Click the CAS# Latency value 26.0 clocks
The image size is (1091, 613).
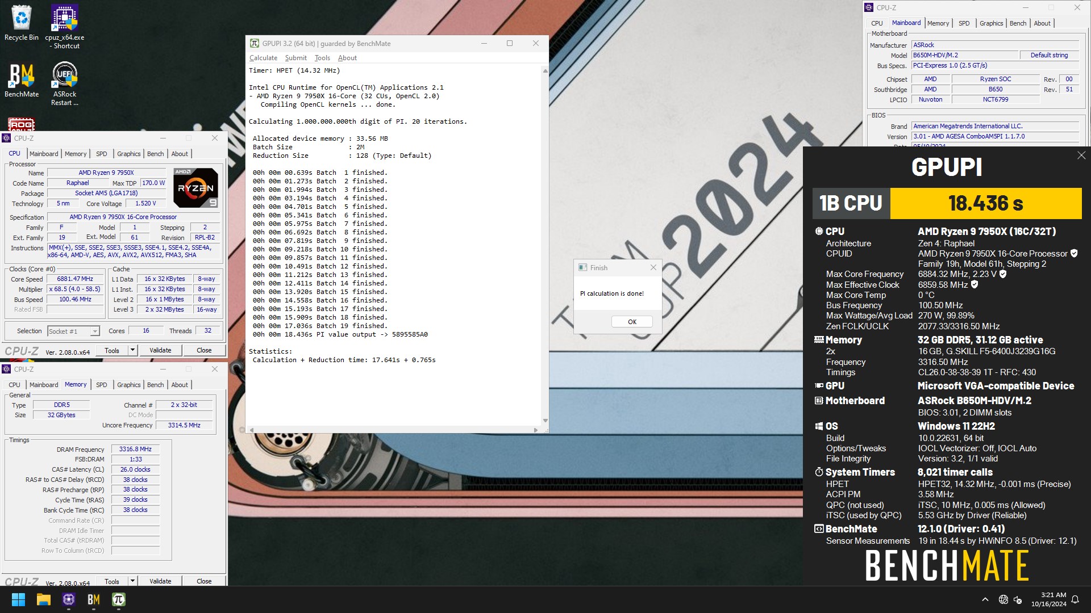click(x=135, y=469)
